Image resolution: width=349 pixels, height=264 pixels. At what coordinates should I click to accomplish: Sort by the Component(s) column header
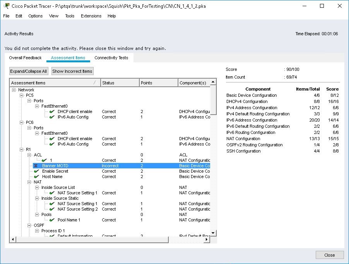(x=194, y=83)
